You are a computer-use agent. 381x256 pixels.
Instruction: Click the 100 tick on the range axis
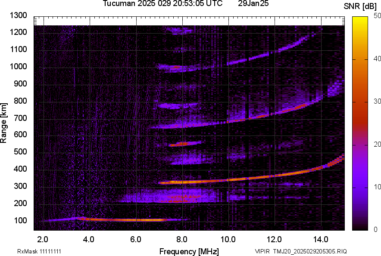(21, 221)
